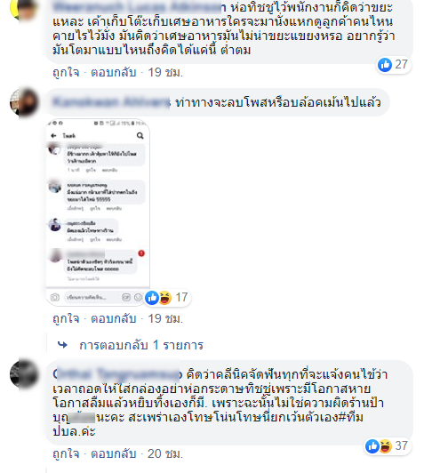
Task: Click the haha emoji reaction beside count 37
Action: [x=385, y=445]
